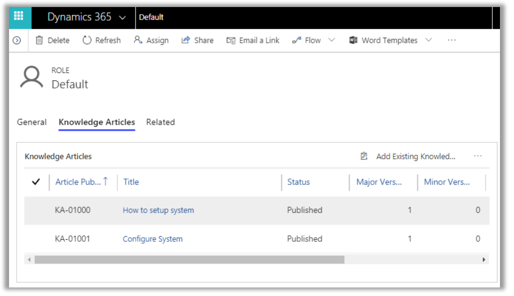Open the subgrid more commands ellipsis
Screen dimensions: 514x296
click(478, 156)
